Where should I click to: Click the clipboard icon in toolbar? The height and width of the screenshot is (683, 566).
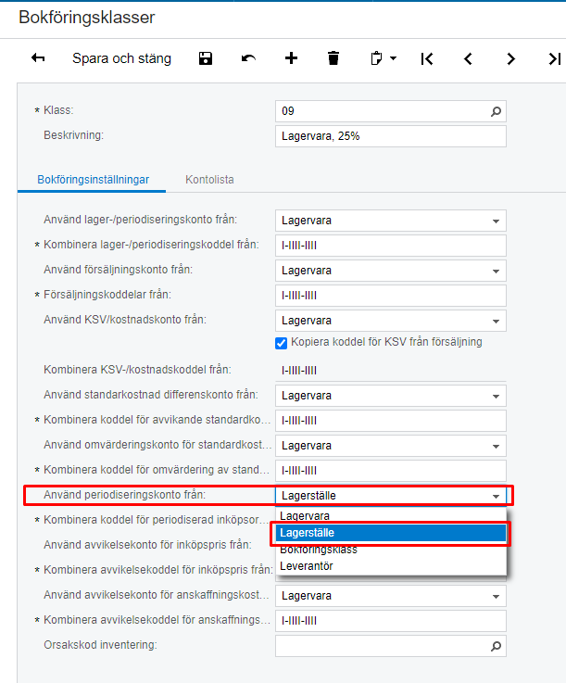[376, 58]
